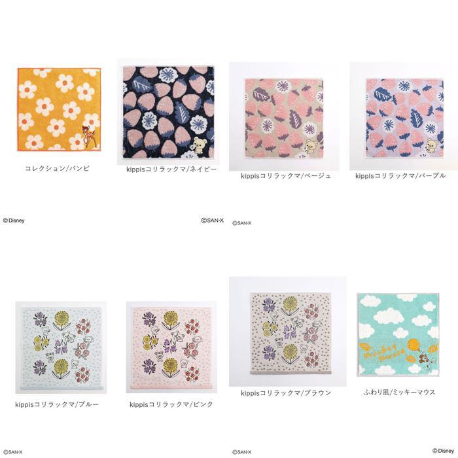Click the ©Disney text under the Bambi towel
The height and width of the screenshot is (458, 458).
(14, 221)
